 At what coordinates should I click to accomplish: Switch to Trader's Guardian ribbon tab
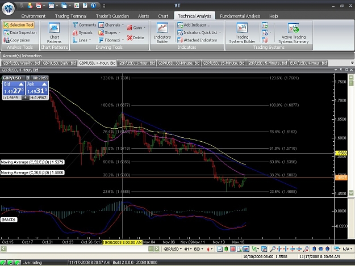click(112, 16)
